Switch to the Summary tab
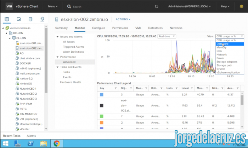The height and width of the screenshot is (148, 248). click(61, 28)
